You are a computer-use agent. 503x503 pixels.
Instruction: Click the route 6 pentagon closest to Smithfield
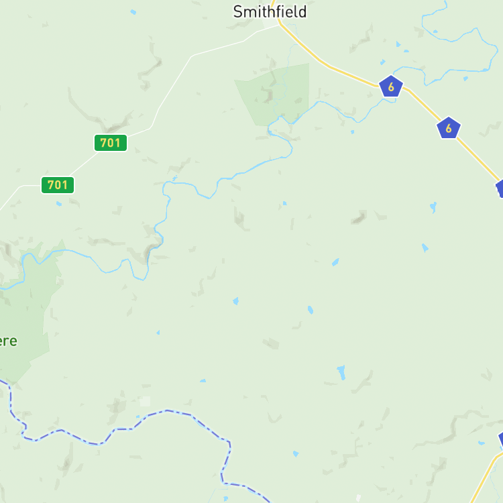[x=391, y=87]
